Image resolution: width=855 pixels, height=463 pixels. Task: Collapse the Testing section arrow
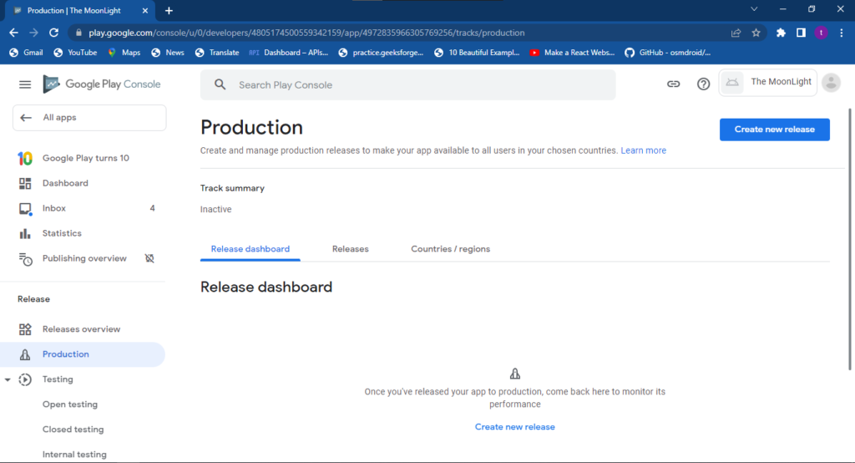coord(8,379)
